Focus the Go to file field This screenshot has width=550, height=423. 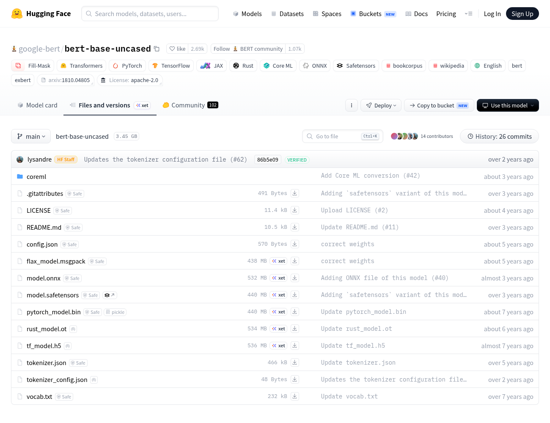coord(343,136)
